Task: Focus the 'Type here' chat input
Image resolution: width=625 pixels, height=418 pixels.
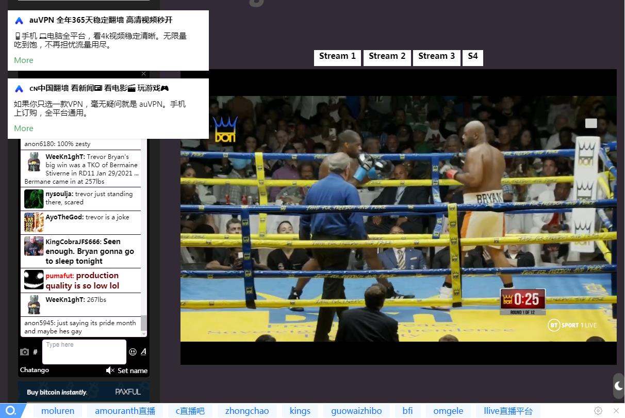Action: (84, 352)
